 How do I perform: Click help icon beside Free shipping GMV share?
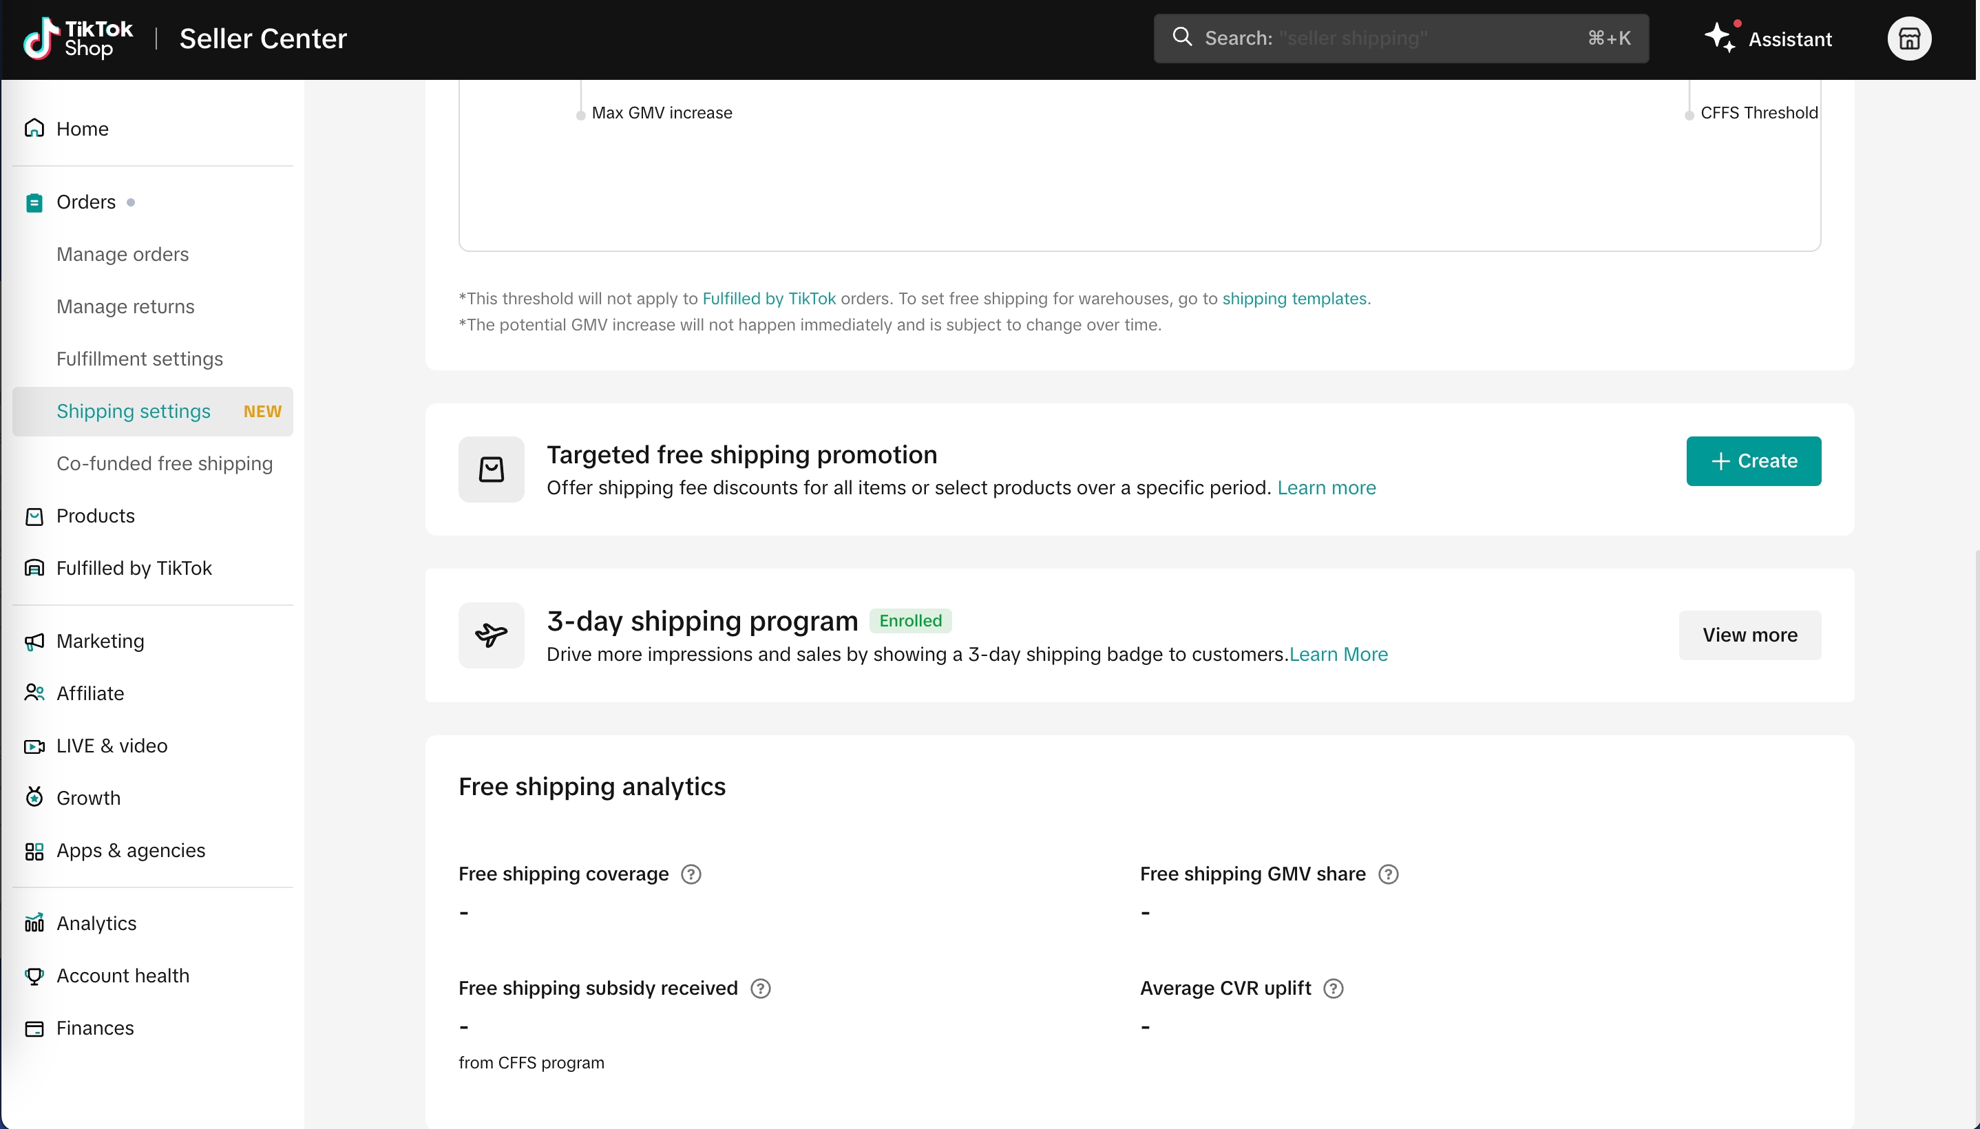pos(1388,875)
